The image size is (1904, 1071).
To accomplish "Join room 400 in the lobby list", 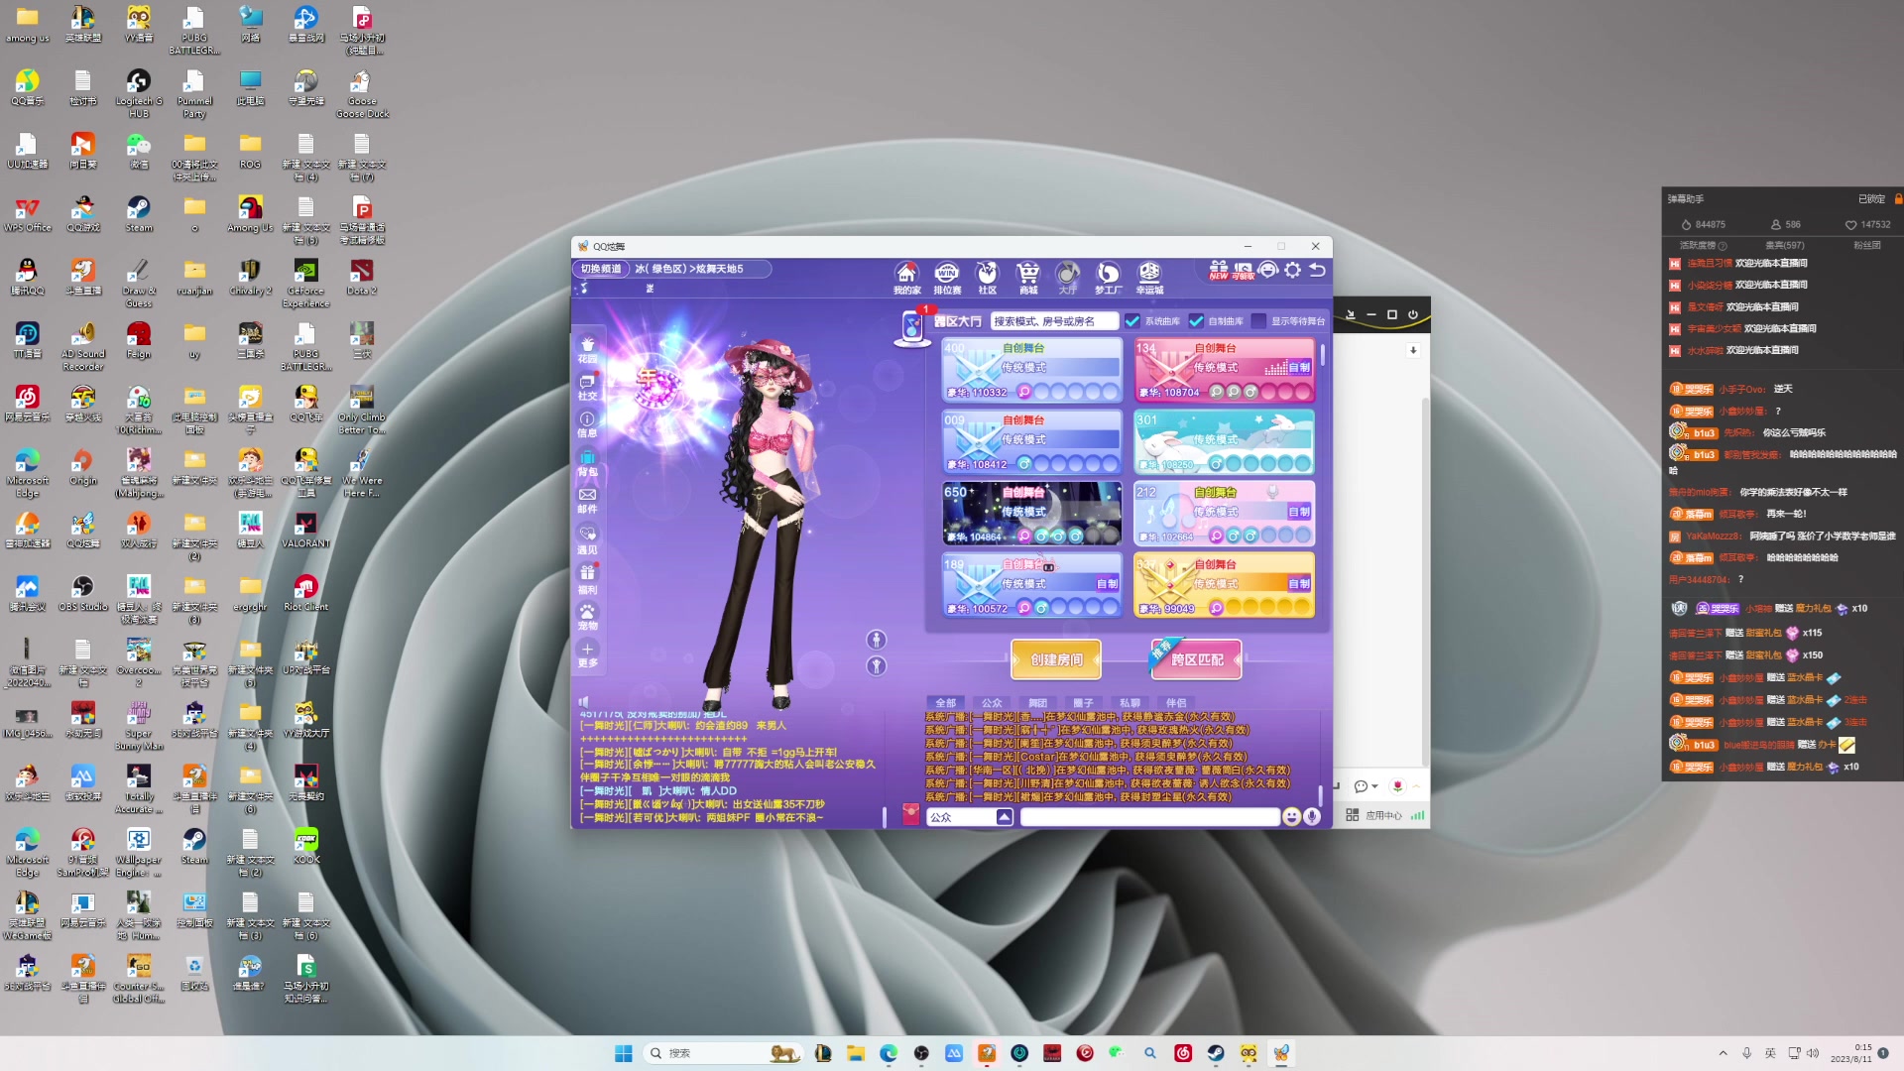I will 1031,370.
